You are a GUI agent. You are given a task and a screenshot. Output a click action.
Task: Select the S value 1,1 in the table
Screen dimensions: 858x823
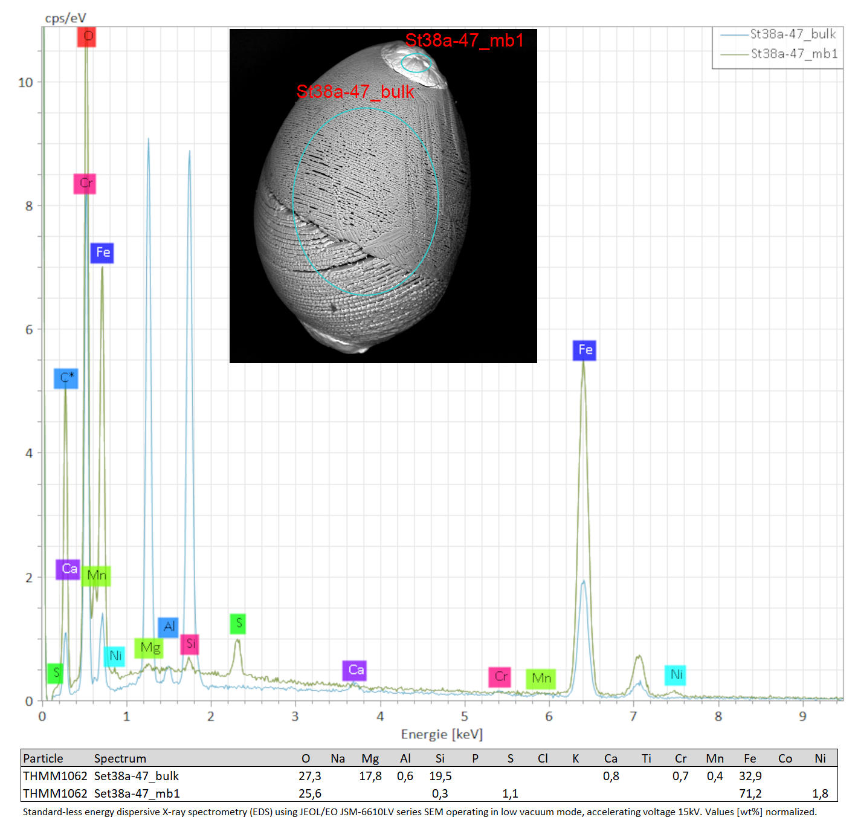coord(510,793)
